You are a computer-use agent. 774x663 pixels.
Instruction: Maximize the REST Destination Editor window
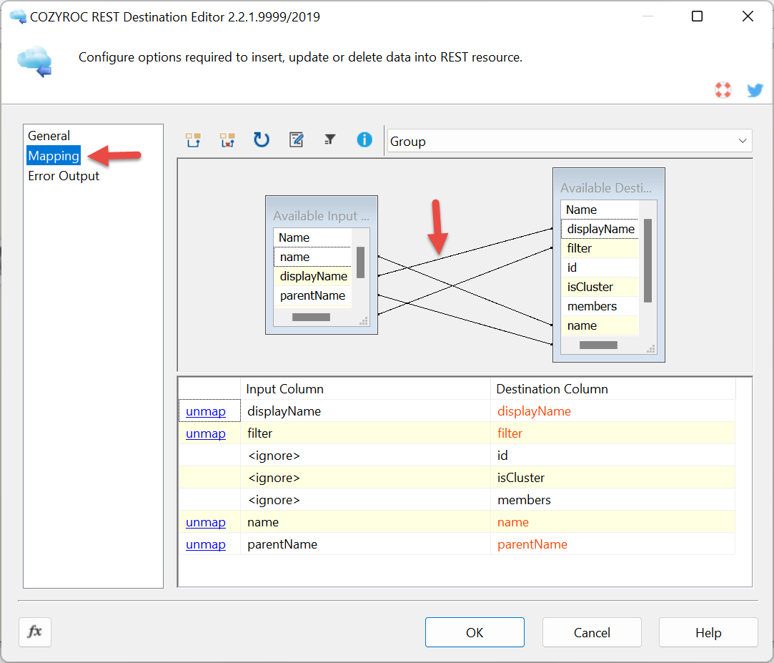[x=697, y=16]
